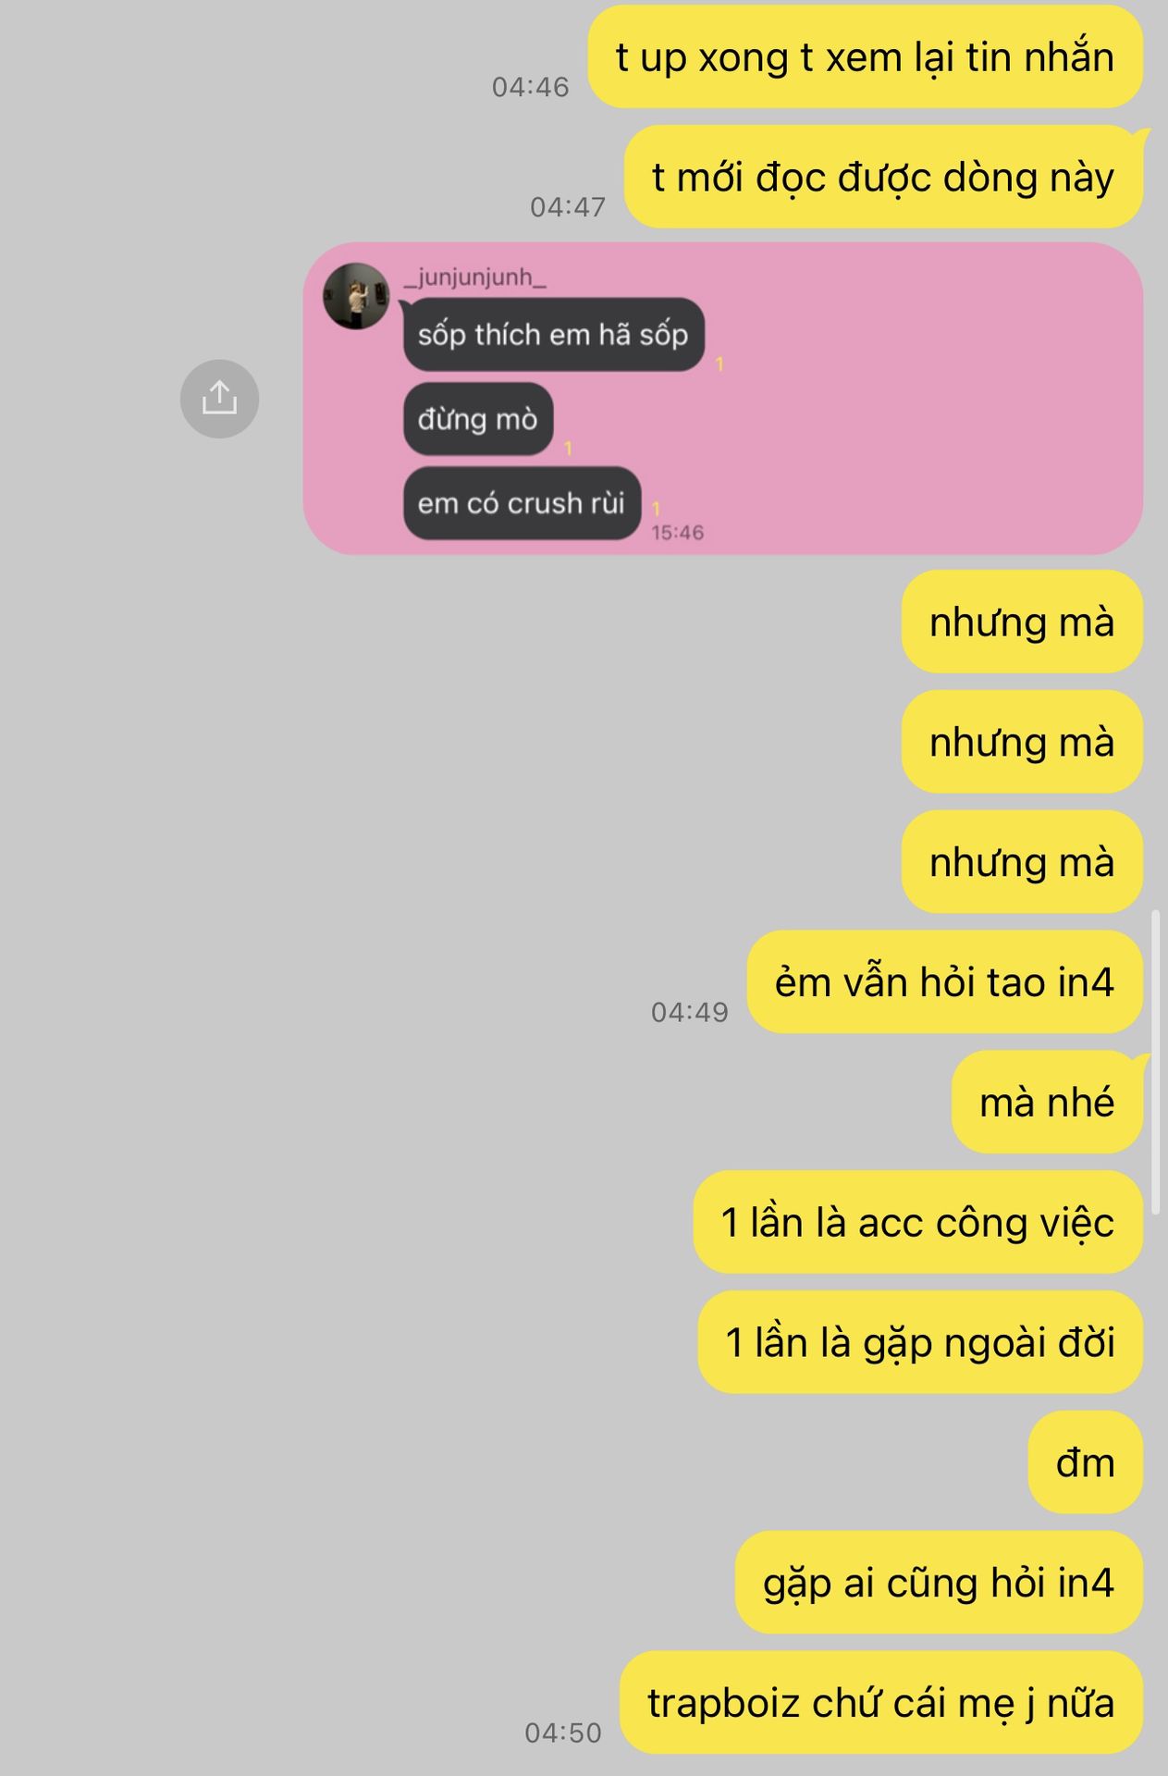Viewport: 1168px width, 1776px height.
Task: Select the short 'đm' message bubble
Action: [1086, 1462]
